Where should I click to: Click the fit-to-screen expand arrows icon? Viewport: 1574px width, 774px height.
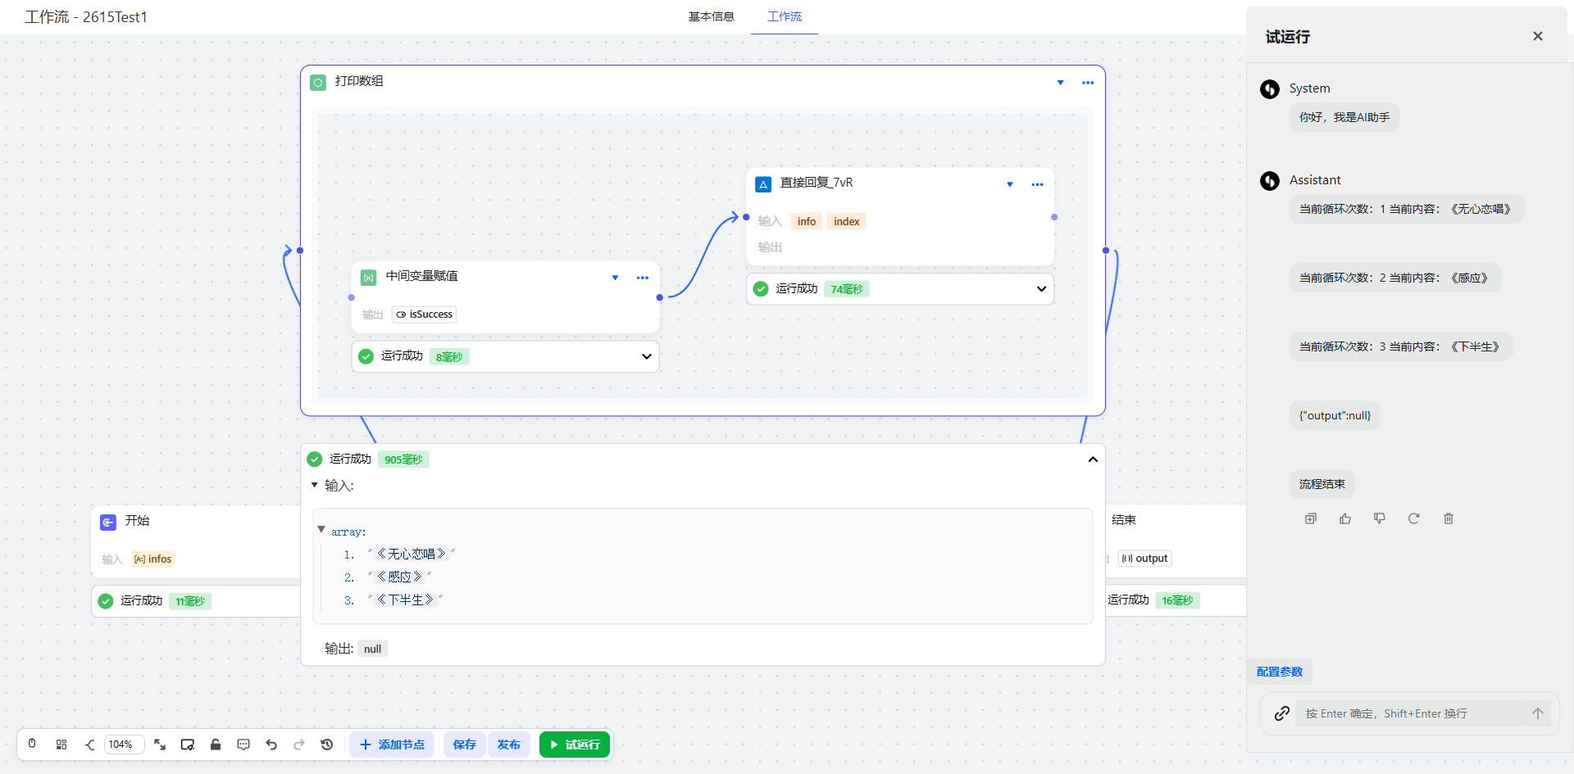tap(160, 745)
